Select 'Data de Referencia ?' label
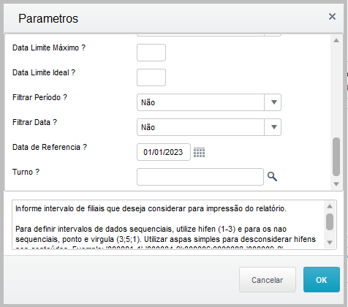The width and height of the screenshot is (348, 307). pos(50,147)
